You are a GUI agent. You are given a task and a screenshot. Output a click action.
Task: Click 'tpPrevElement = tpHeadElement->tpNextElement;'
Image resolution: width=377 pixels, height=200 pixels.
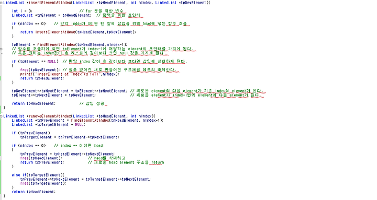[x=68, y=154]
